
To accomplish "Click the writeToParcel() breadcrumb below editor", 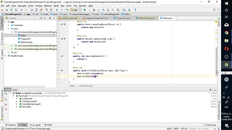I will (x=86, y=86).
